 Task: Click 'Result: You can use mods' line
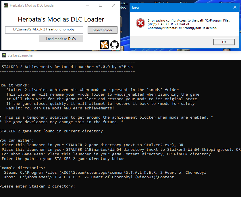60,108
